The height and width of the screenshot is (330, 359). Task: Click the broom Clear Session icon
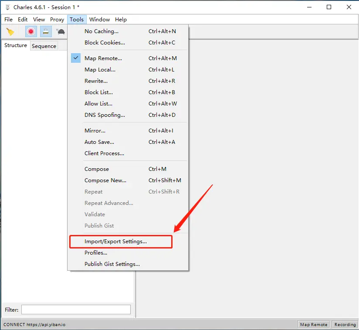(x=10, y=31)
